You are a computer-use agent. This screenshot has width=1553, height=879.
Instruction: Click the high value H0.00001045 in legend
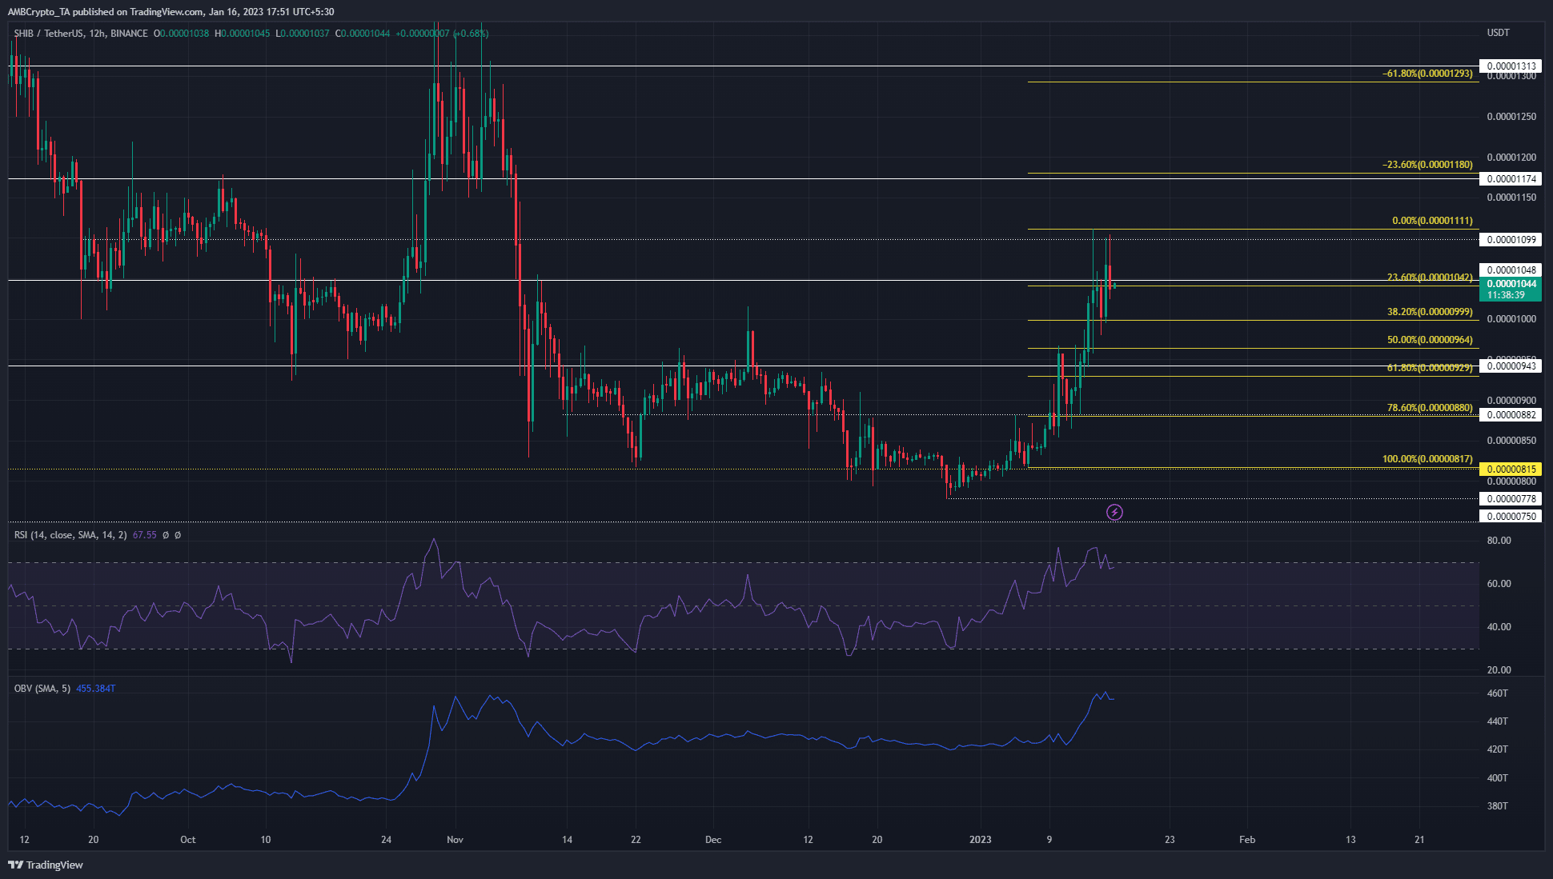tap(243, 34)
